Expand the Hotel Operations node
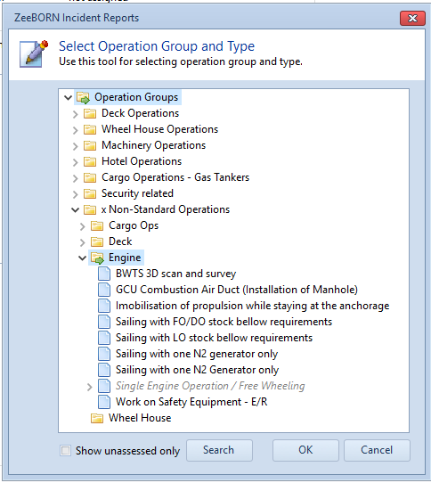Image resolution: width=431 pixels, height=483 pixels. 75,162
